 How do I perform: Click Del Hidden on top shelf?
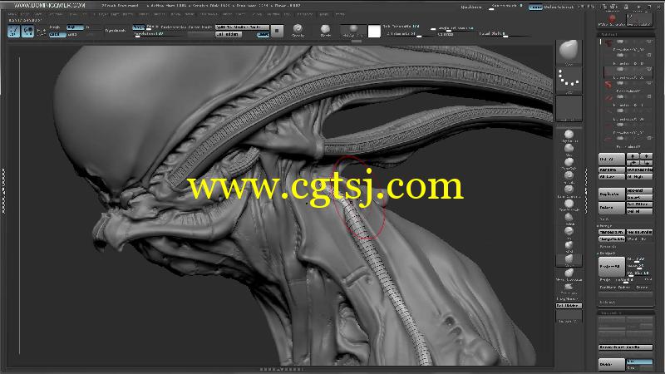229,34
